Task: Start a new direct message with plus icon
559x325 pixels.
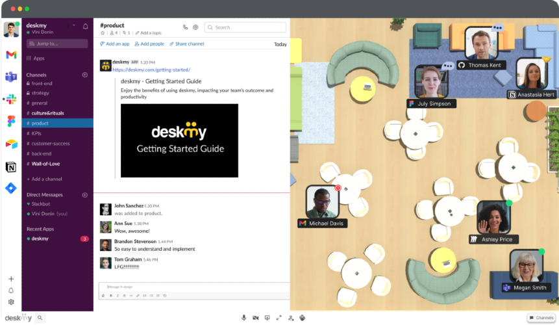Action: tap(85, 195)
